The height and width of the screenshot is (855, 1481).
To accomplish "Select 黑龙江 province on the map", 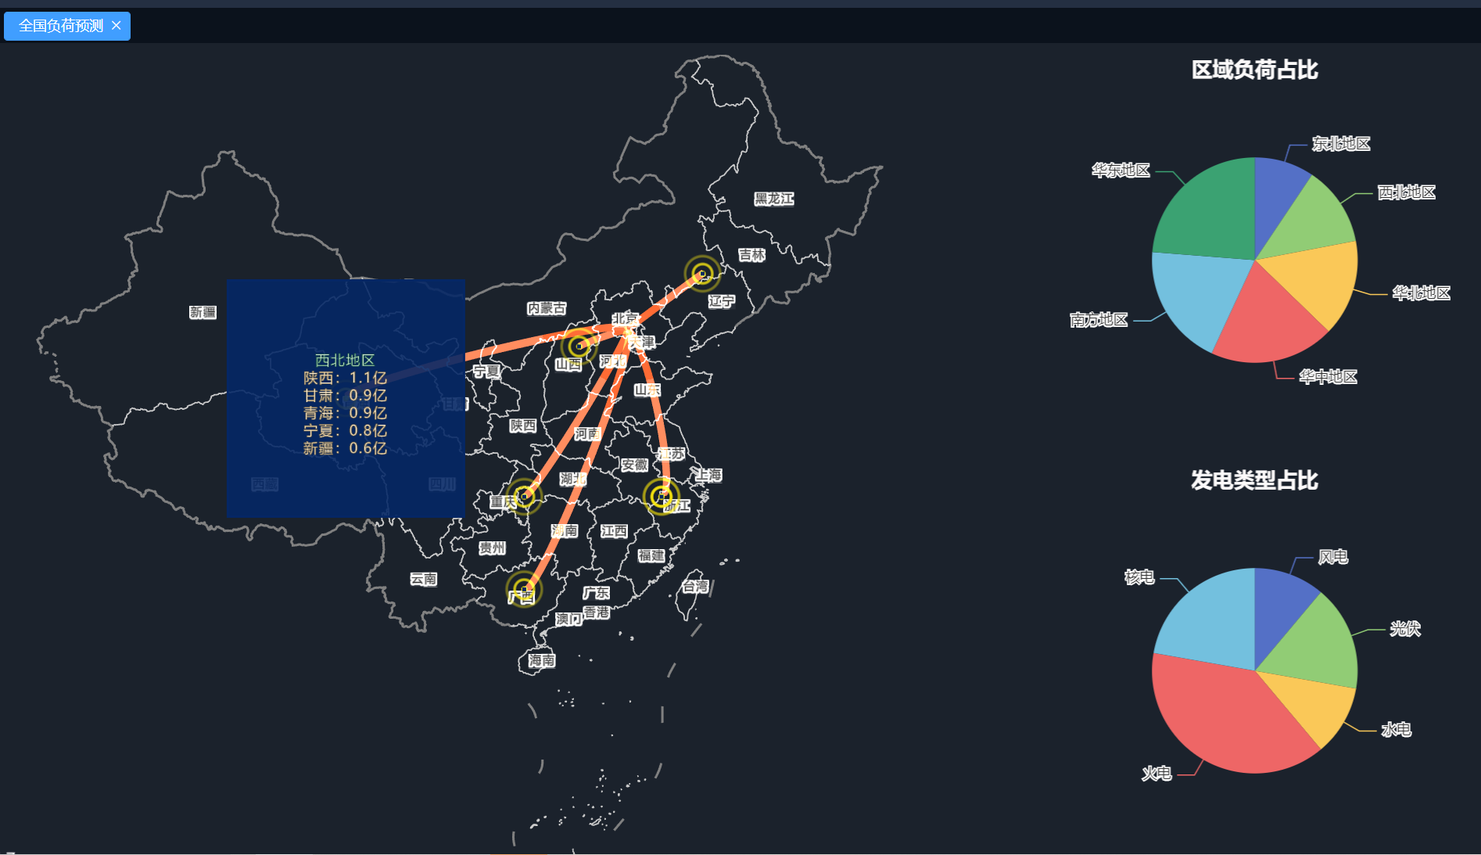I will click(773, 199).
